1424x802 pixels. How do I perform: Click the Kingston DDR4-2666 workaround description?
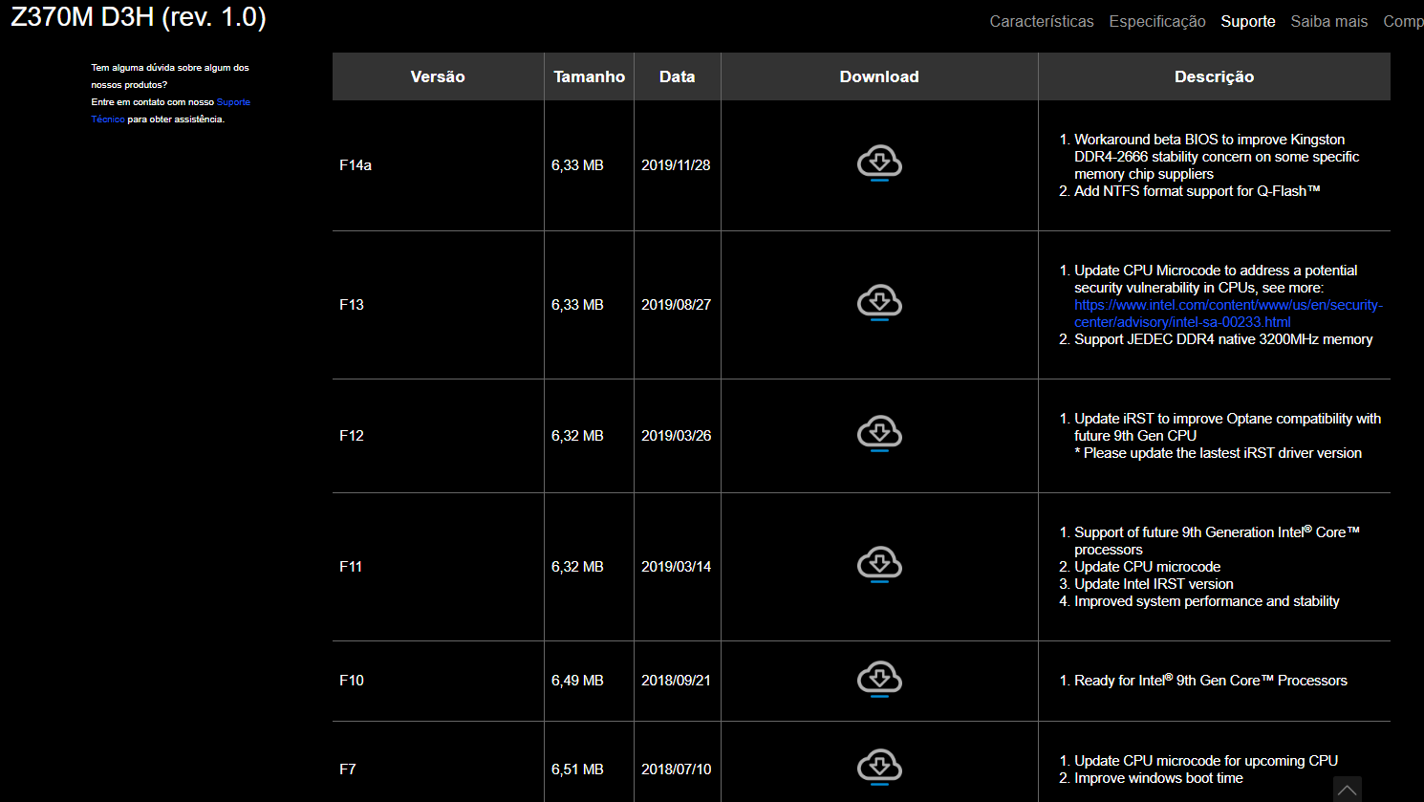click(1216, 157)
